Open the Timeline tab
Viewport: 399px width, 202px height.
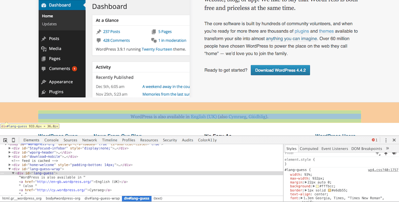pos(110,140)
